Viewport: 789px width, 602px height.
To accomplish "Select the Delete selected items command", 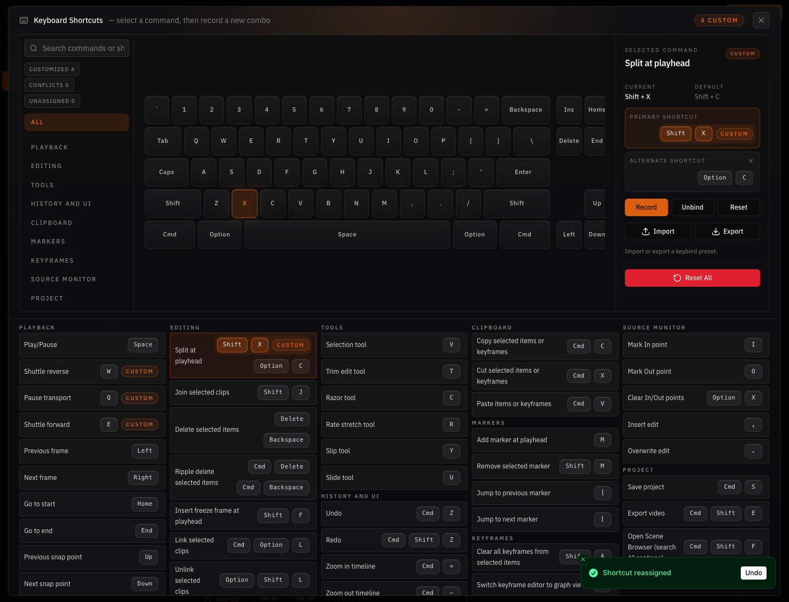I will point(243,430).
